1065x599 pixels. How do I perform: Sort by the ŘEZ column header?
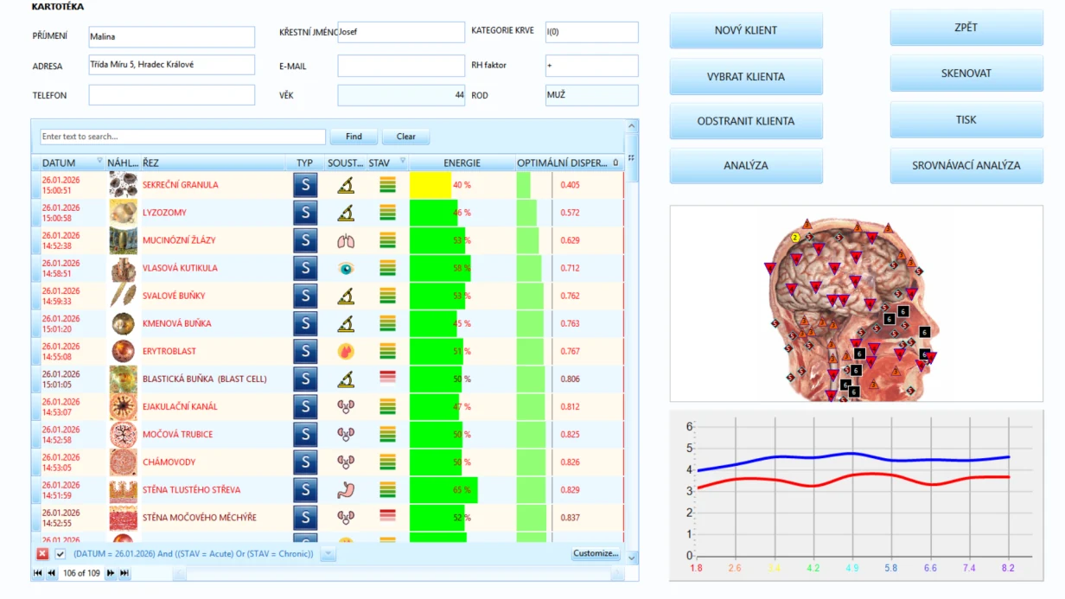point(214,162)
